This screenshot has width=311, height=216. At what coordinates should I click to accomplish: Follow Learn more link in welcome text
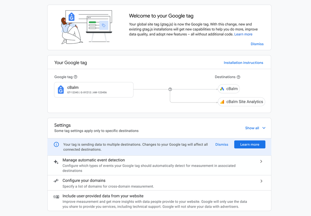[x=243, y=34]
